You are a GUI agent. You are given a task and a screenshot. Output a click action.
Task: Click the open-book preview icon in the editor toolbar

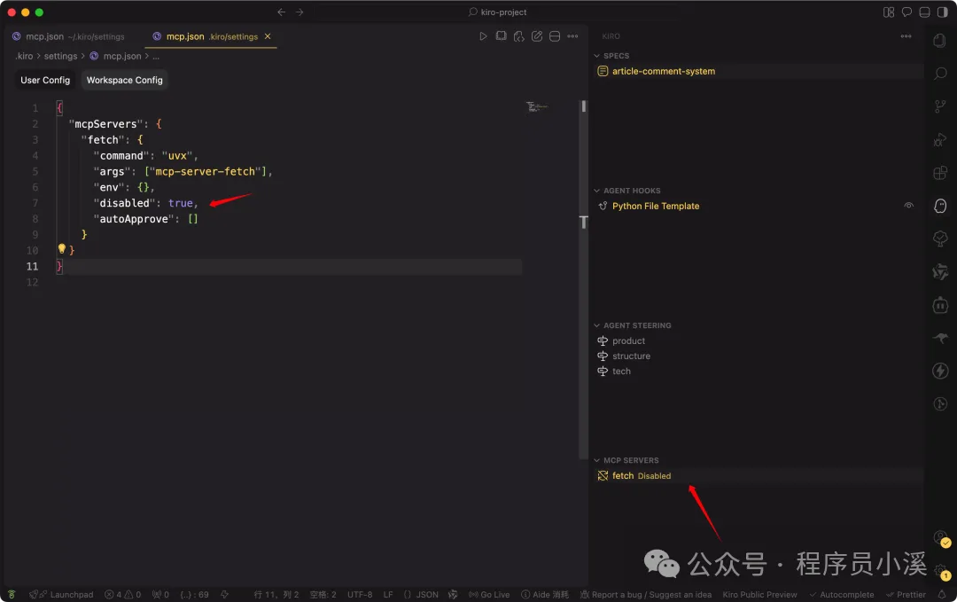[501, 36]
